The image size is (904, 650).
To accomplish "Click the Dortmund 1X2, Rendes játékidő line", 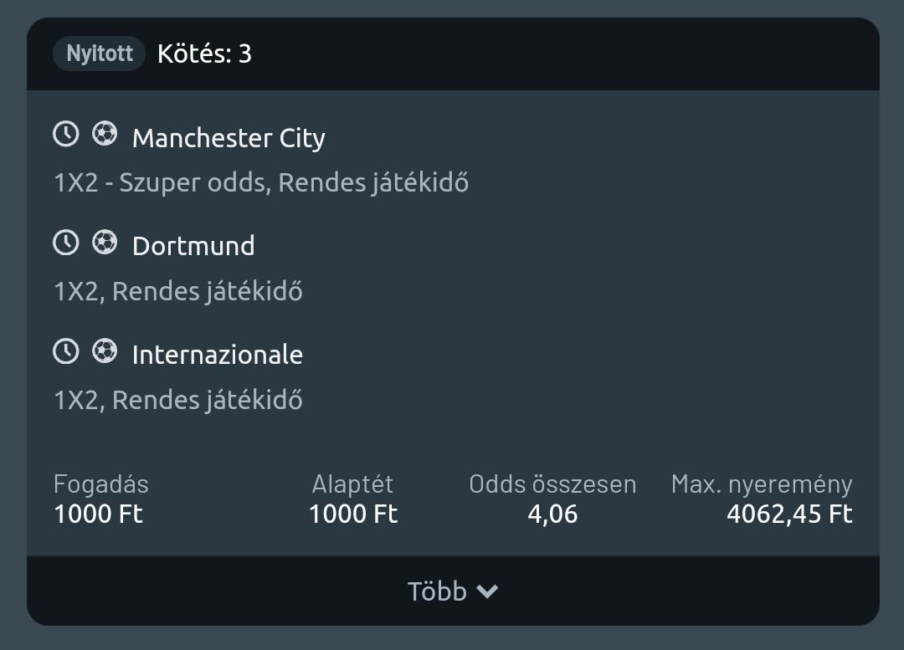I will (178, 291).
